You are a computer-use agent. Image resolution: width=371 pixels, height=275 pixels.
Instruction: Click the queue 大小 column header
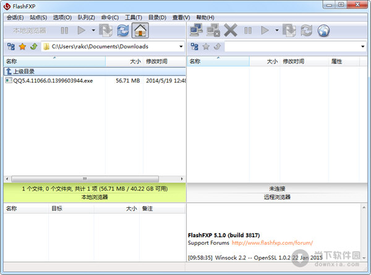point(117,208)
